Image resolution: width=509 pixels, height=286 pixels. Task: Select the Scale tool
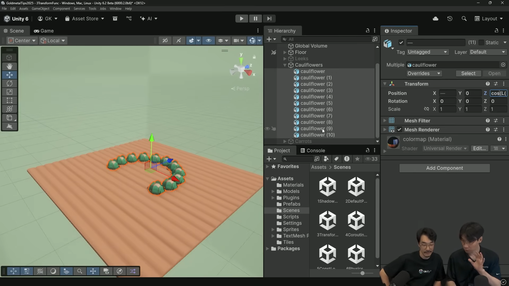point(10,92)
